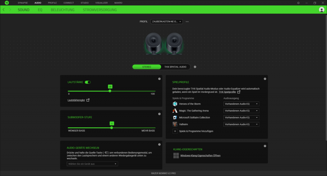The height and width of the screenshot is (176, 327).
Task: Click external link icon beside THX Spielprofile
Action: (239, 92)
